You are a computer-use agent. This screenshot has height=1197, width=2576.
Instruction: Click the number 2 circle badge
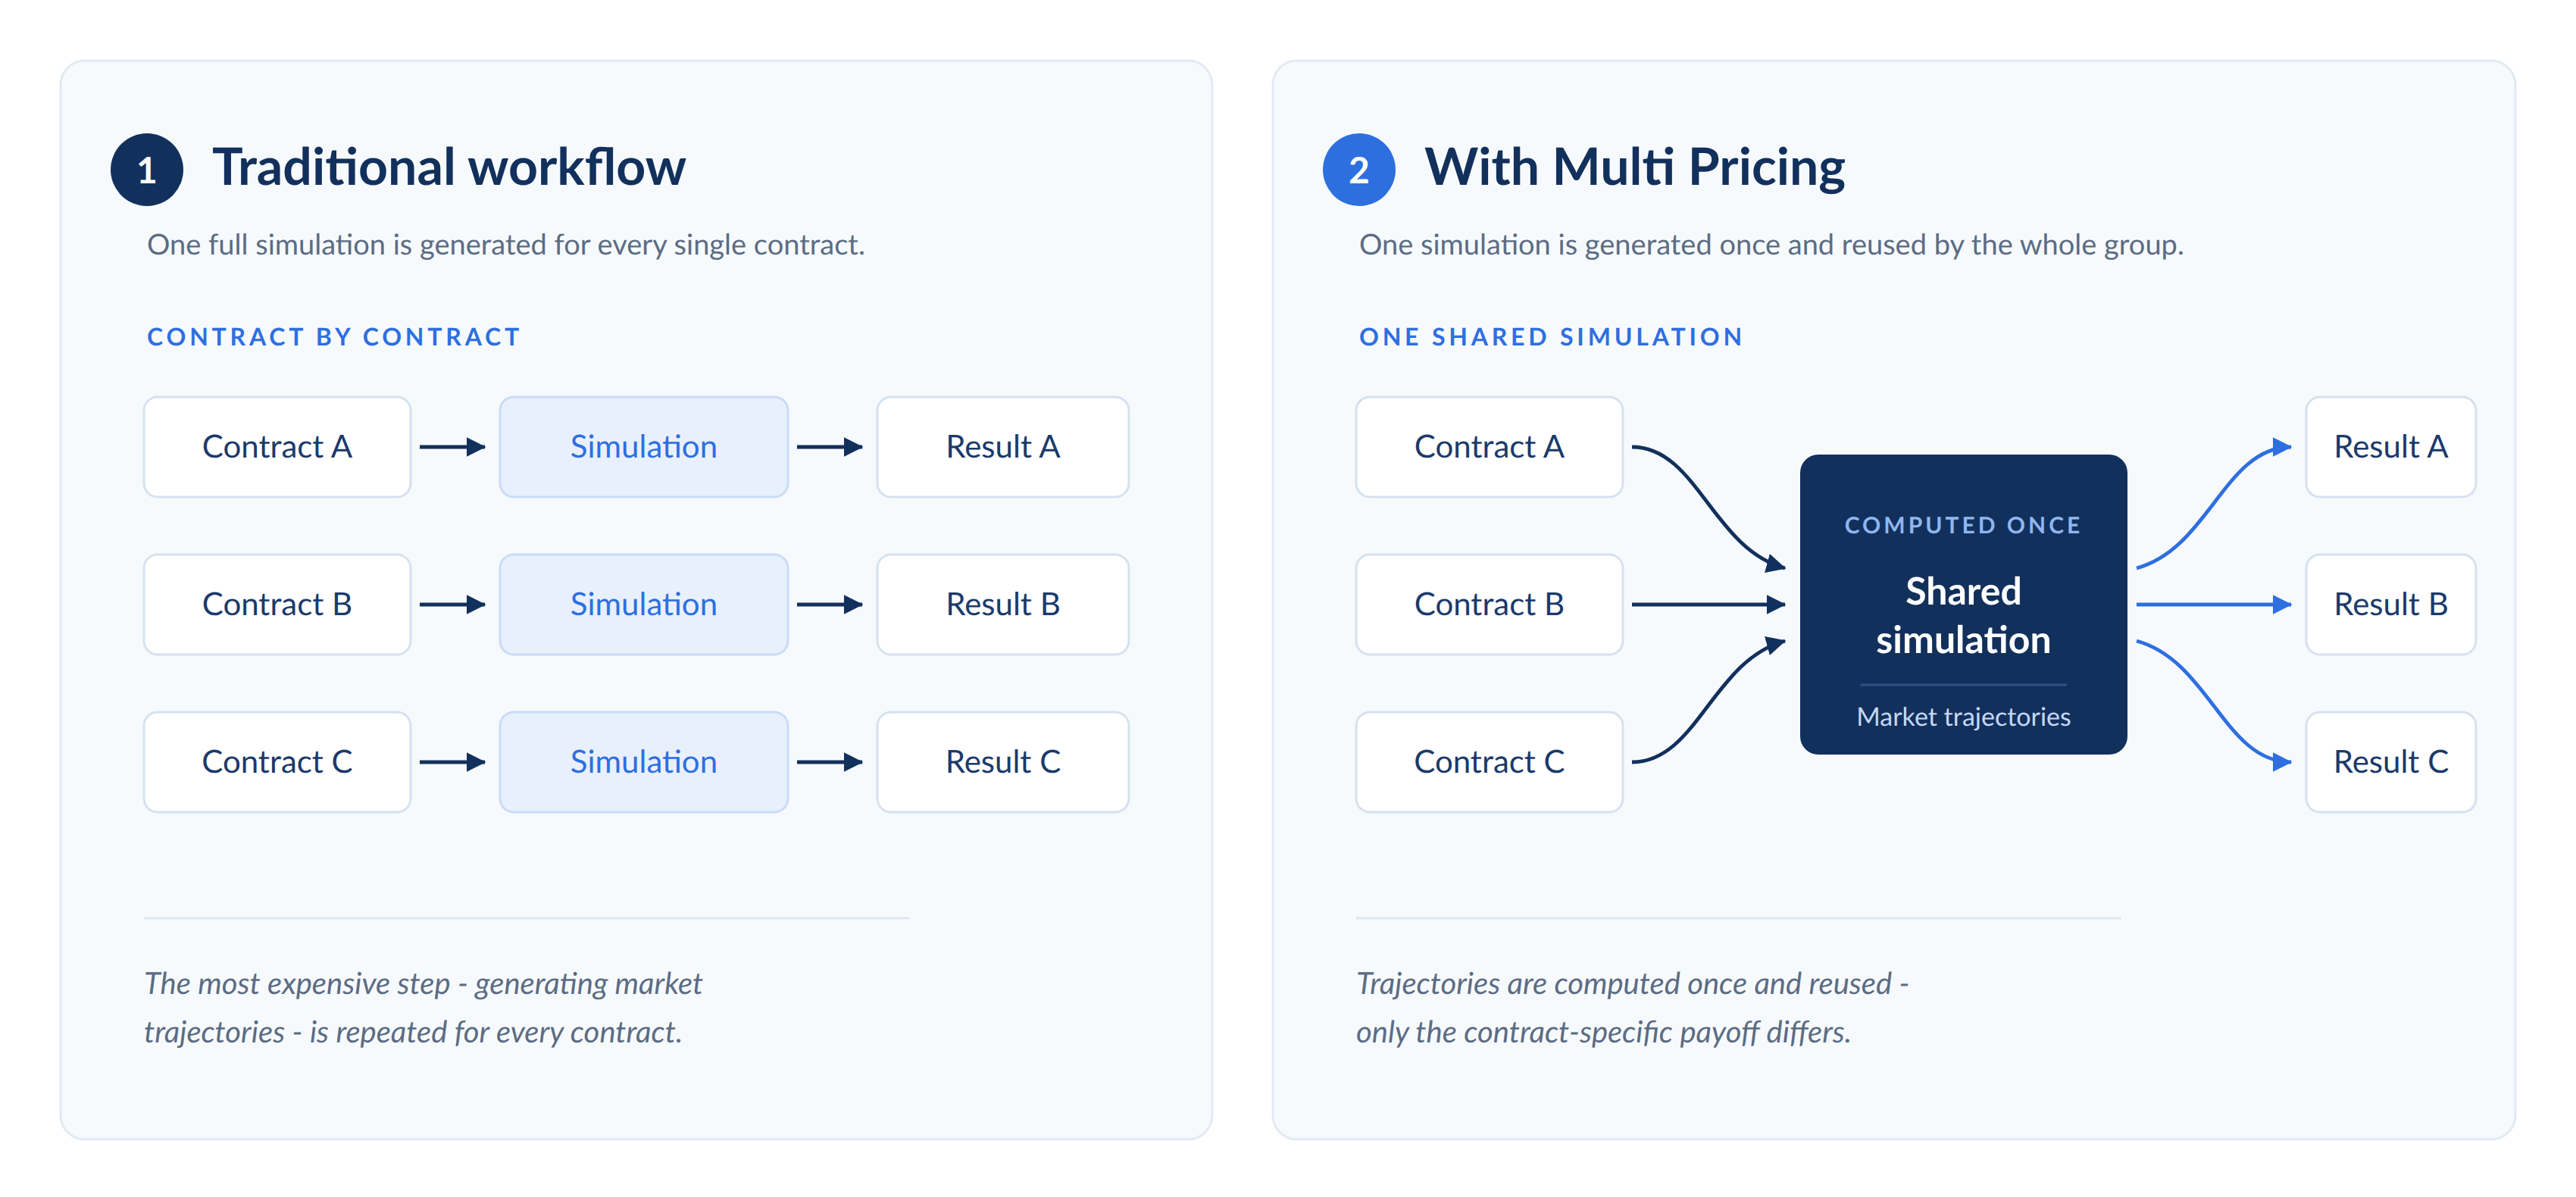[x=1359, y=170]
